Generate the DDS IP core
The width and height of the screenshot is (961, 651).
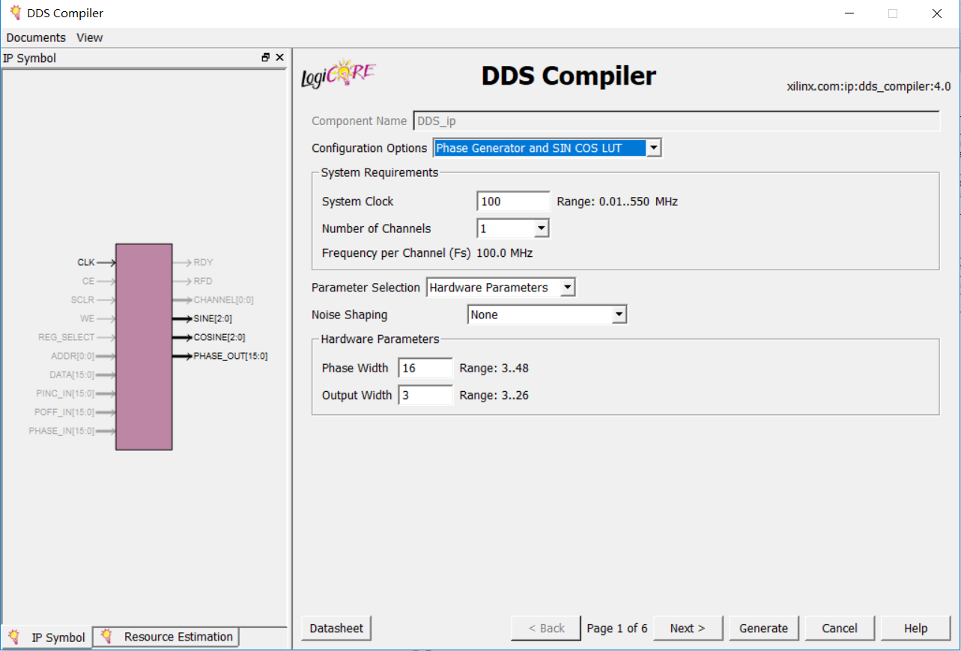(763, 628)
